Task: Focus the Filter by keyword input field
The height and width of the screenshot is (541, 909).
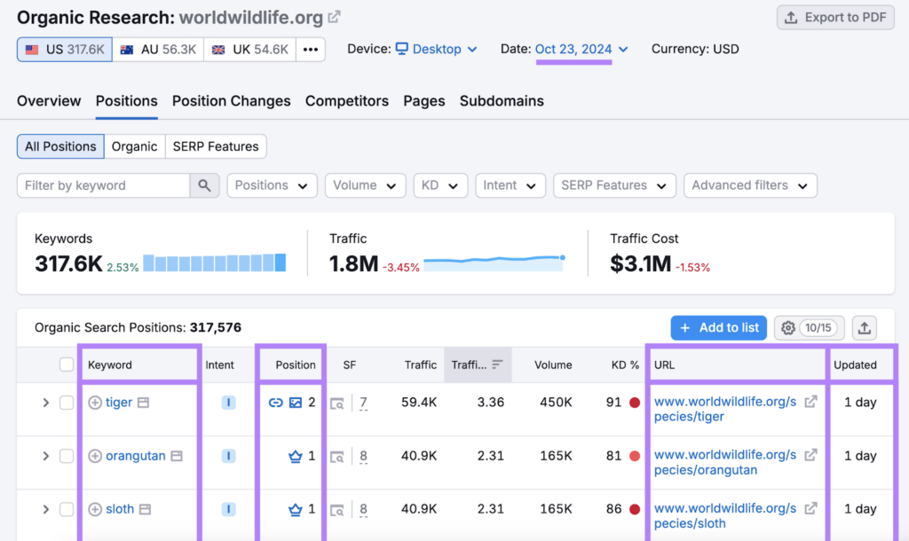Action: (x=103, y=185)
